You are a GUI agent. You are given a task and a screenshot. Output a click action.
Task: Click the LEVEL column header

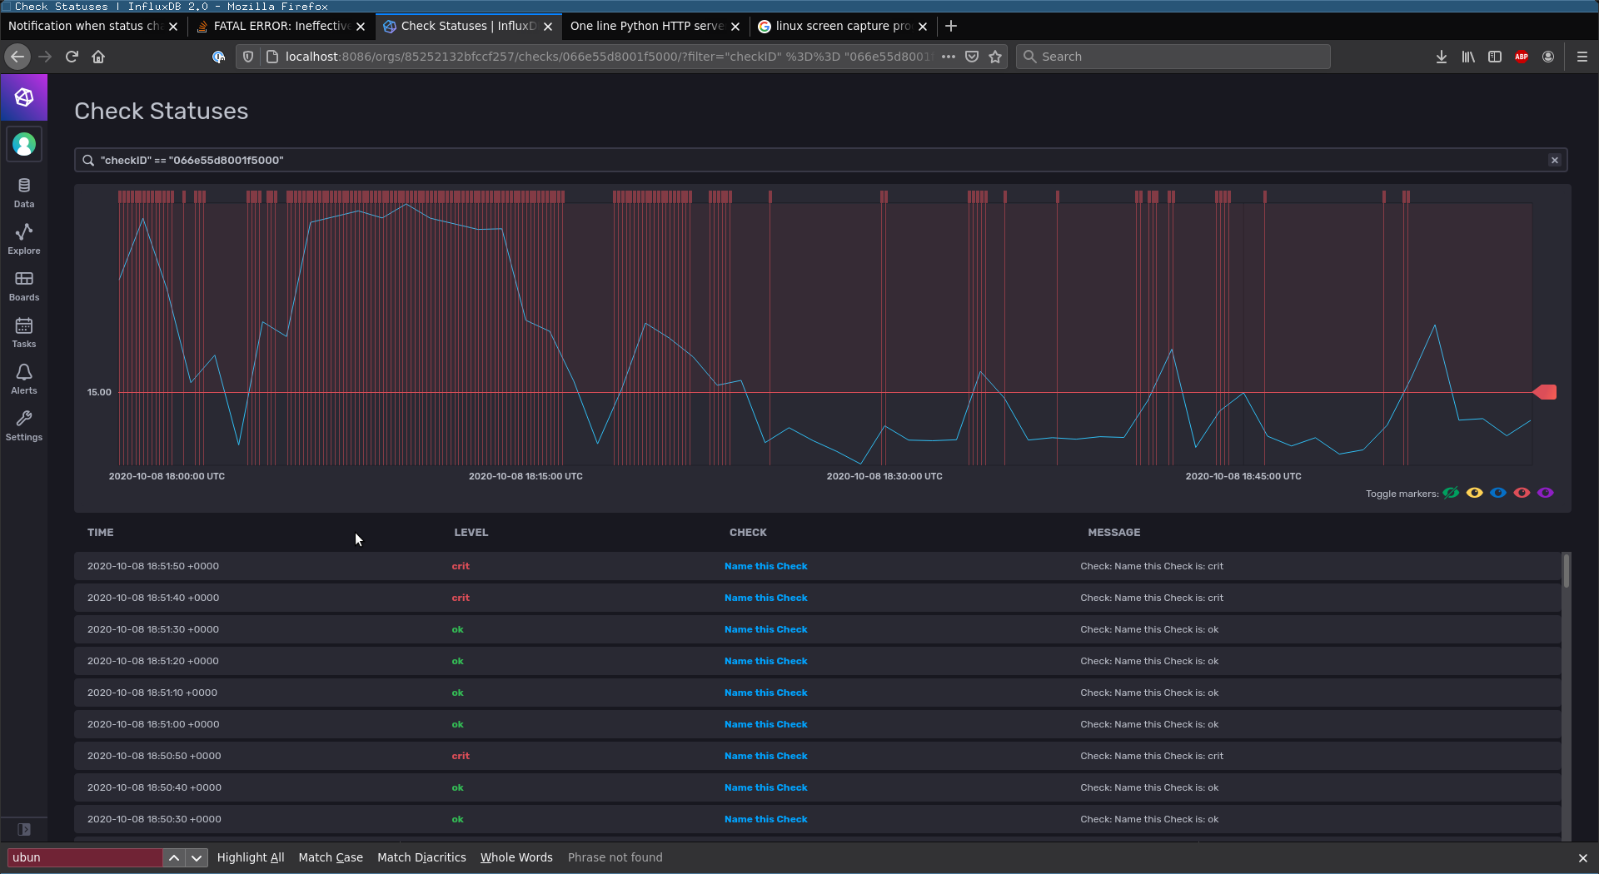(471, 533)
